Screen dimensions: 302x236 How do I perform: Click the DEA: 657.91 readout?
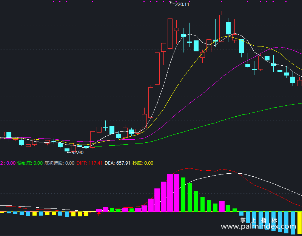(x=117, y=163)
